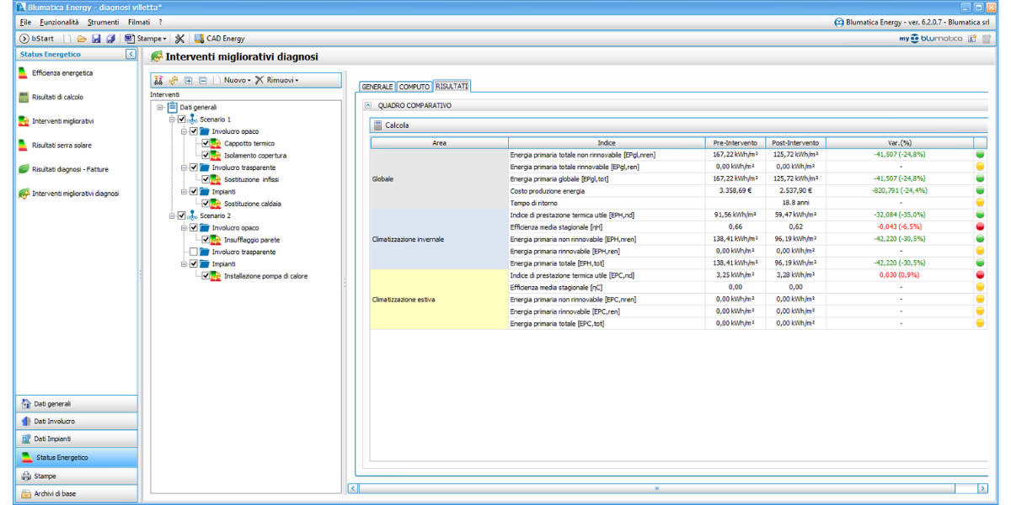Click the Calcola button
The image size is (1011, 505).
click(397, 125)
